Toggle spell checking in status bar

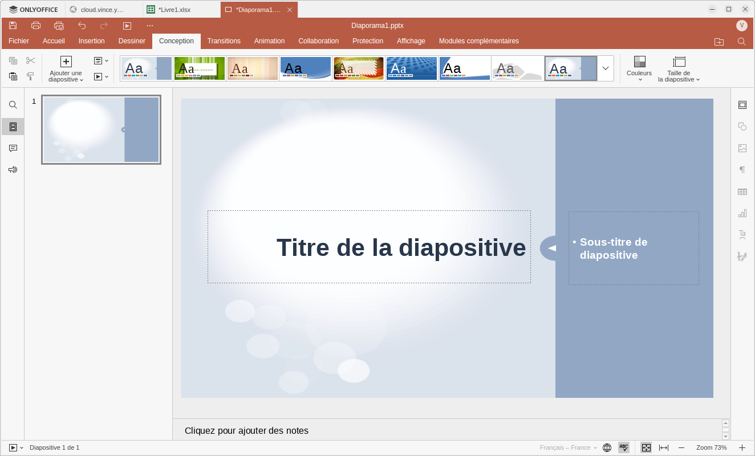tap(623, 448)
